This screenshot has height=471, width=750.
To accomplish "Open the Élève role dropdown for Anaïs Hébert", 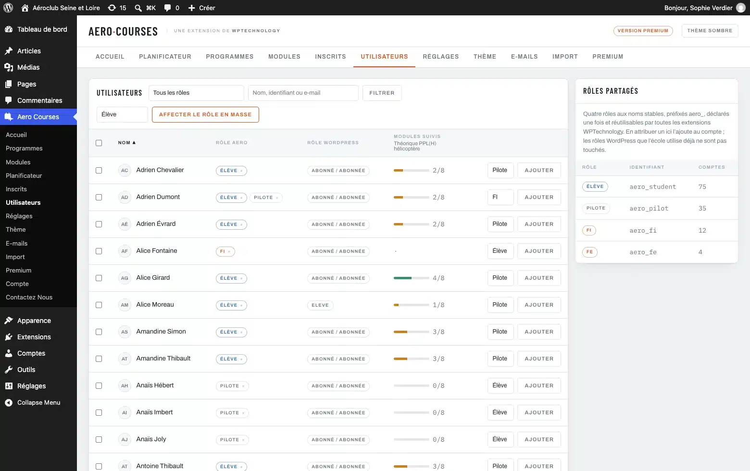I will point(500,385).
